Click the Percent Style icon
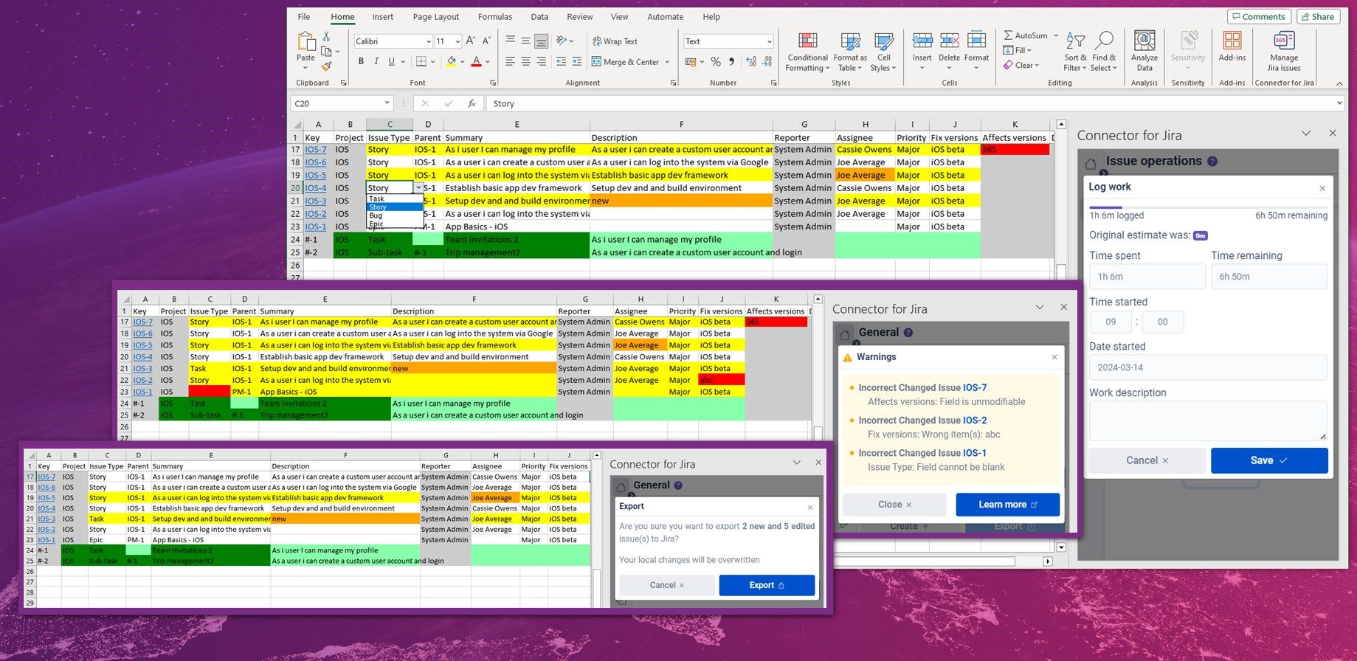 point(716,62)
